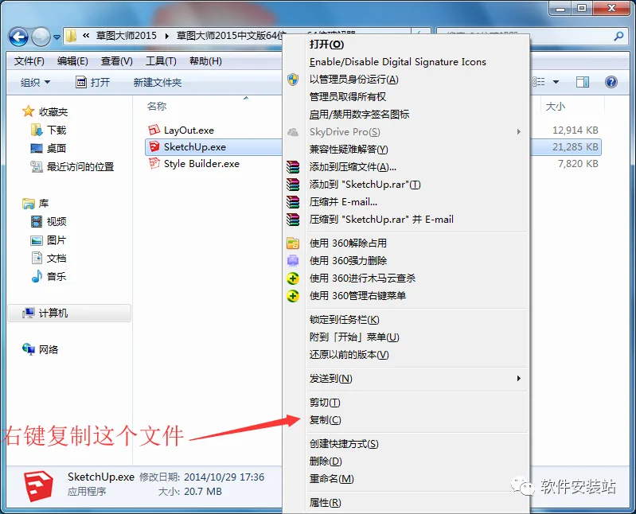The height and width of the screenshot is (514, 636).
Task: Choose 启用/禁用数字签名图标
Action: [x=406, y=114]
